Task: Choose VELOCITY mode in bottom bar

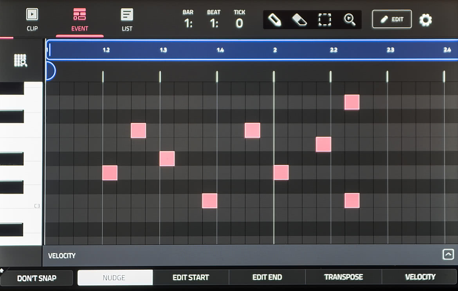Action: click(x=420, y=277)
